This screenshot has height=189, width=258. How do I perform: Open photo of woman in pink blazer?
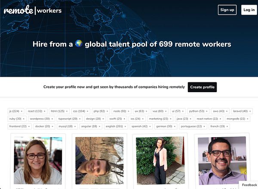pos(160,161)
